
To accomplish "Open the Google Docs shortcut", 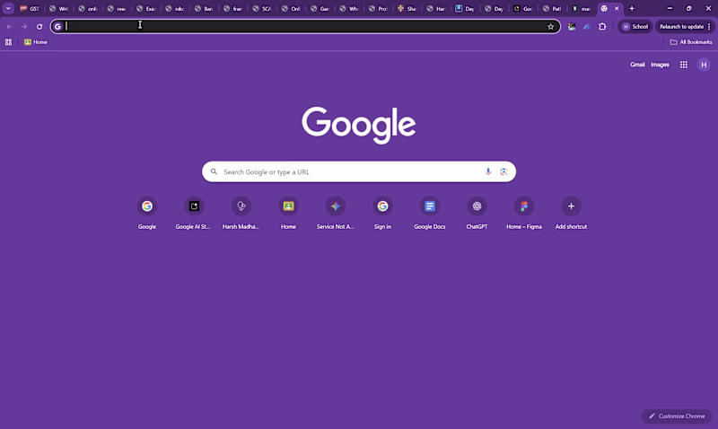I will 430,213.
